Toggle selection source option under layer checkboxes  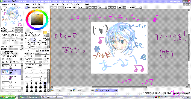pos(1,56)
